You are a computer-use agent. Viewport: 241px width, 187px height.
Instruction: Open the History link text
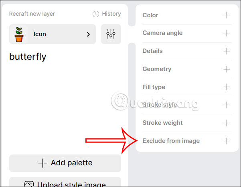tap(111, 14)
